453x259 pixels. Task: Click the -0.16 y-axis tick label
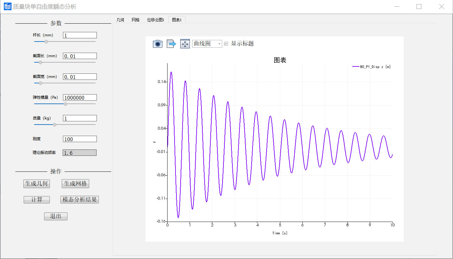(161, 221)
